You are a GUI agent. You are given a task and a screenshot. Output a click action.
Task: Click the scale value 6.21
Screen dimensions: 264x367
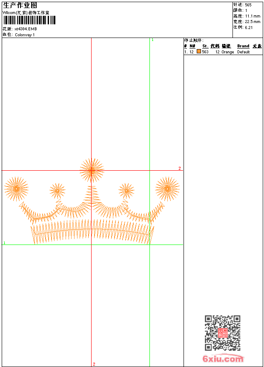click(x=249, y=27)
